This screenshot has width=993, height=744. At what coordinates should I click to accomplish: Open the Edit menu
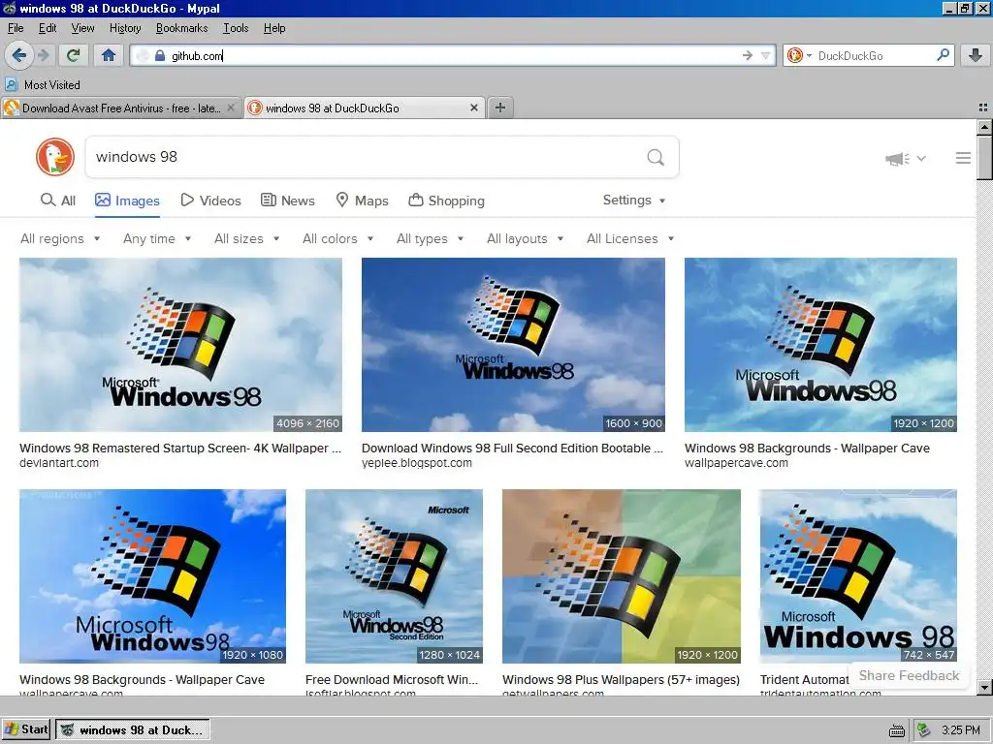click(x=48, y=28)
